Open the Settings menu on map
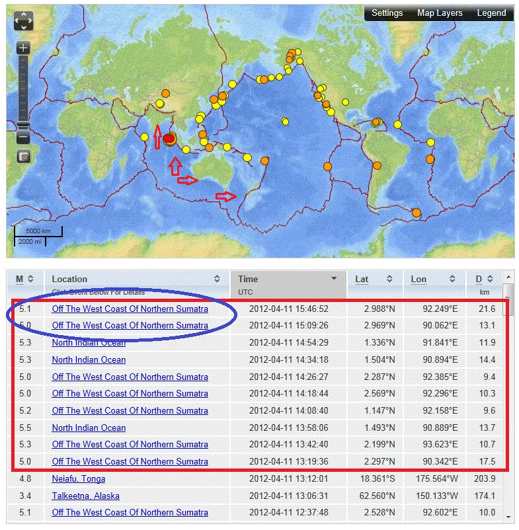Screen dimensions: 519x530 coord(387,13)
